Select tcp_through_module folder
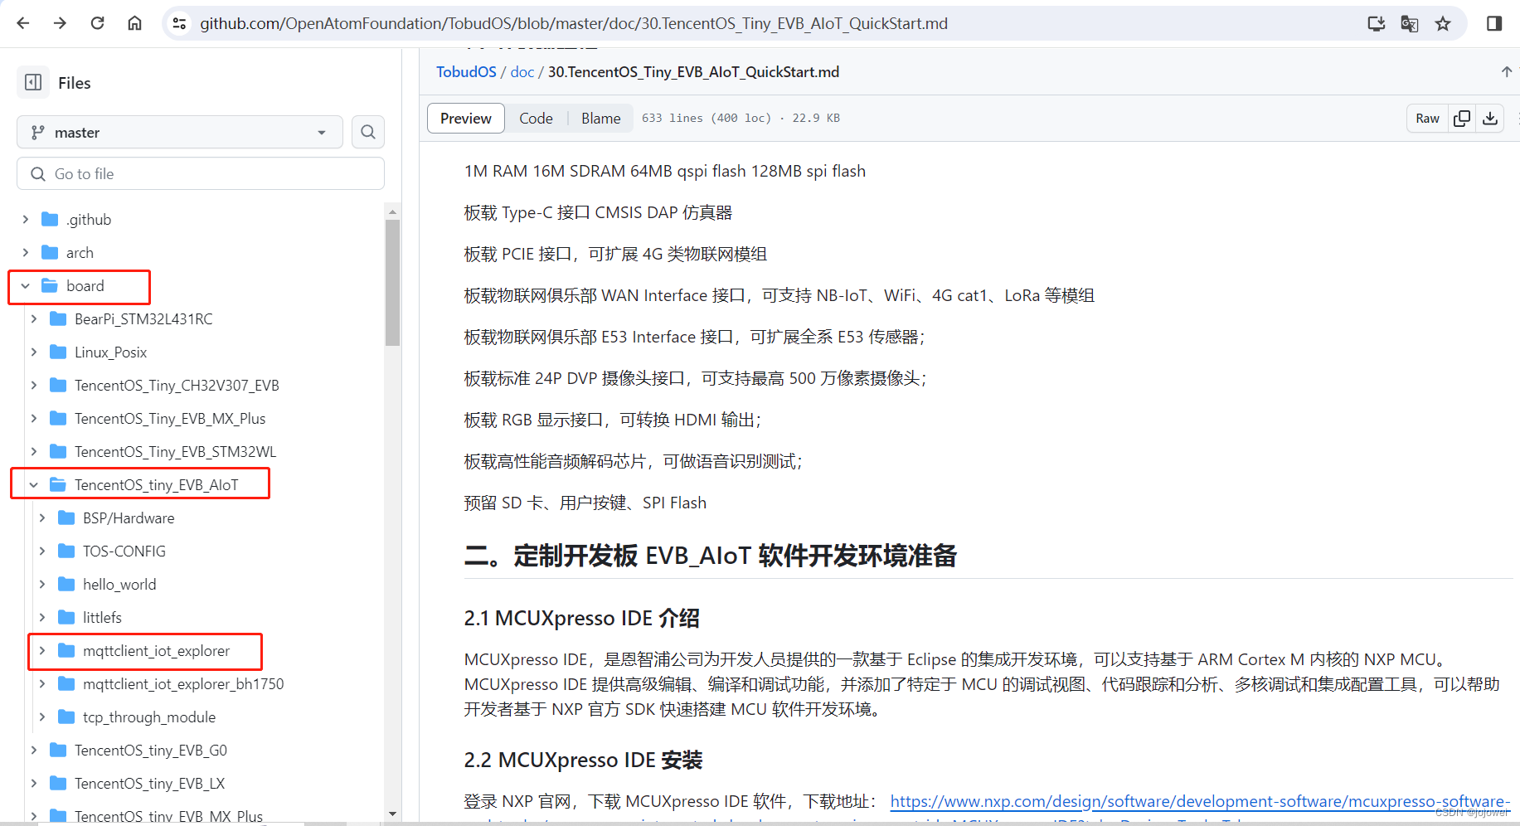The image size is (1520, 826). pos(149,717)
